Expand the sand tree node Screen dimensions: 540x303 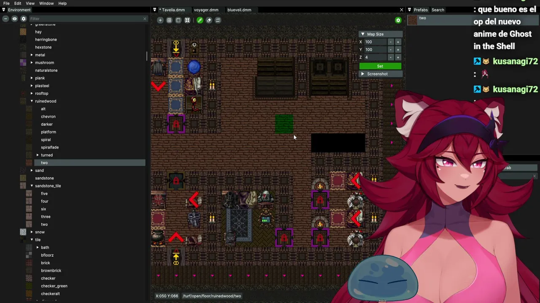pos(32,170)
